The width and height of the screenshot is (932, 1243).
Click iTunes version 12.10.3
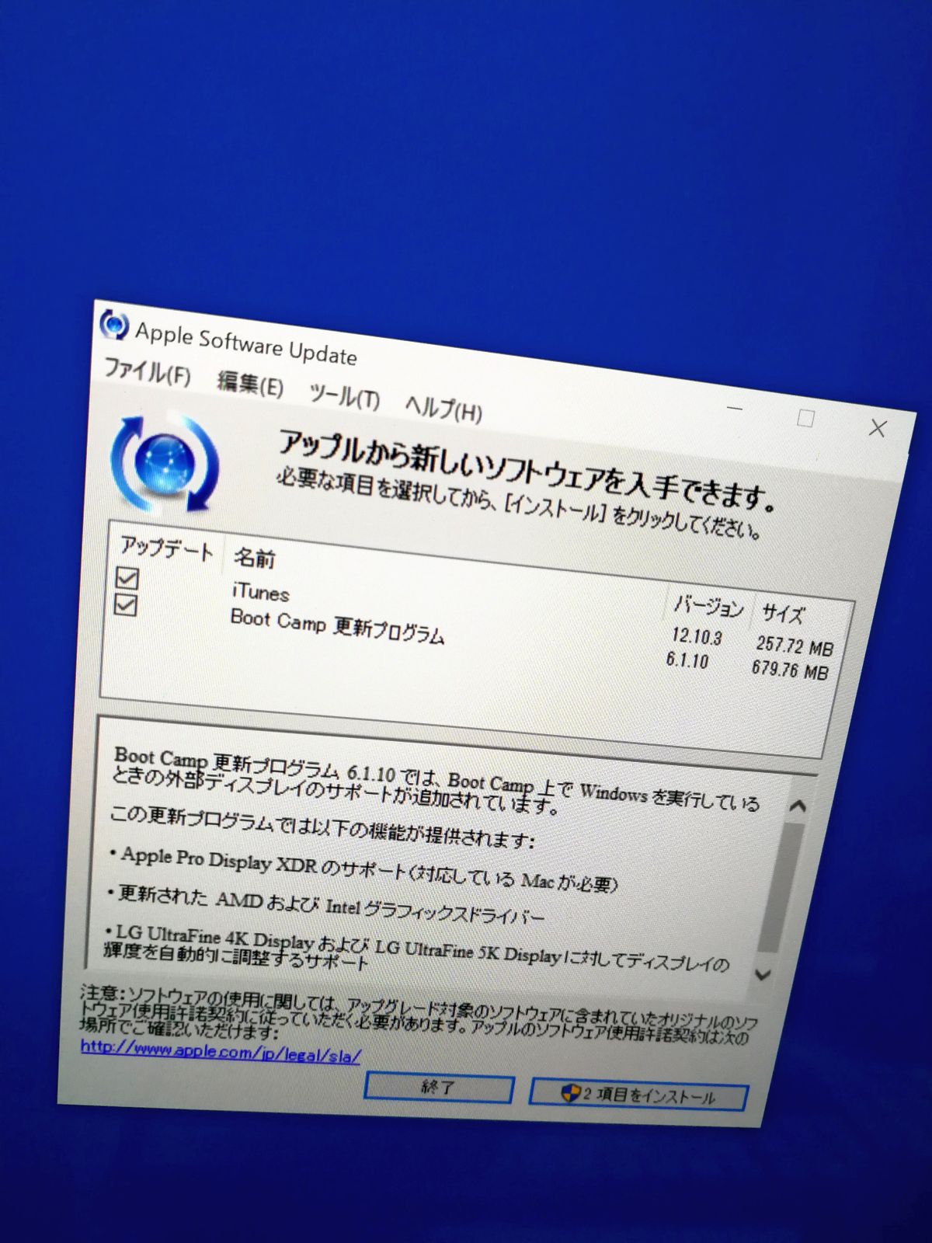(x=696, y=637)
